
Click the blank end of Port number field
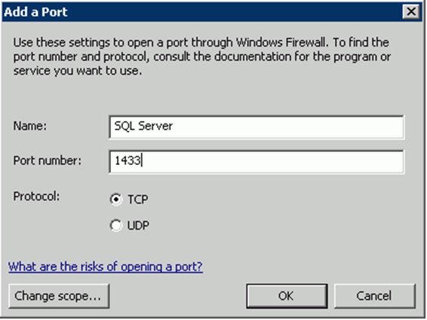pyautogui.click(x=272, y=161)
